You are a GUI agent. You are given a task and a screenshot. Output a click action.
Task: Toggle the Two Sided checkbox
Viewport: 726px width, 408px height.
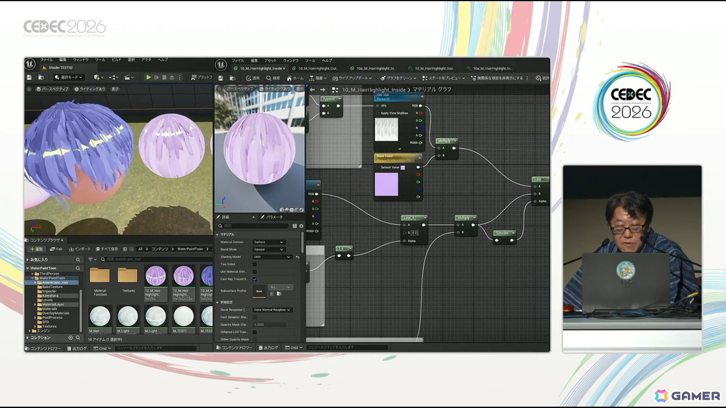click(255, 264)
